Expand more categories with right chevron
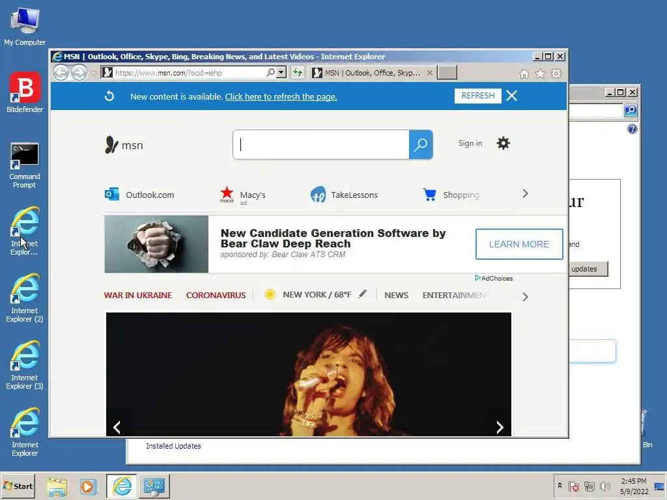 click(x=525, y=297)
